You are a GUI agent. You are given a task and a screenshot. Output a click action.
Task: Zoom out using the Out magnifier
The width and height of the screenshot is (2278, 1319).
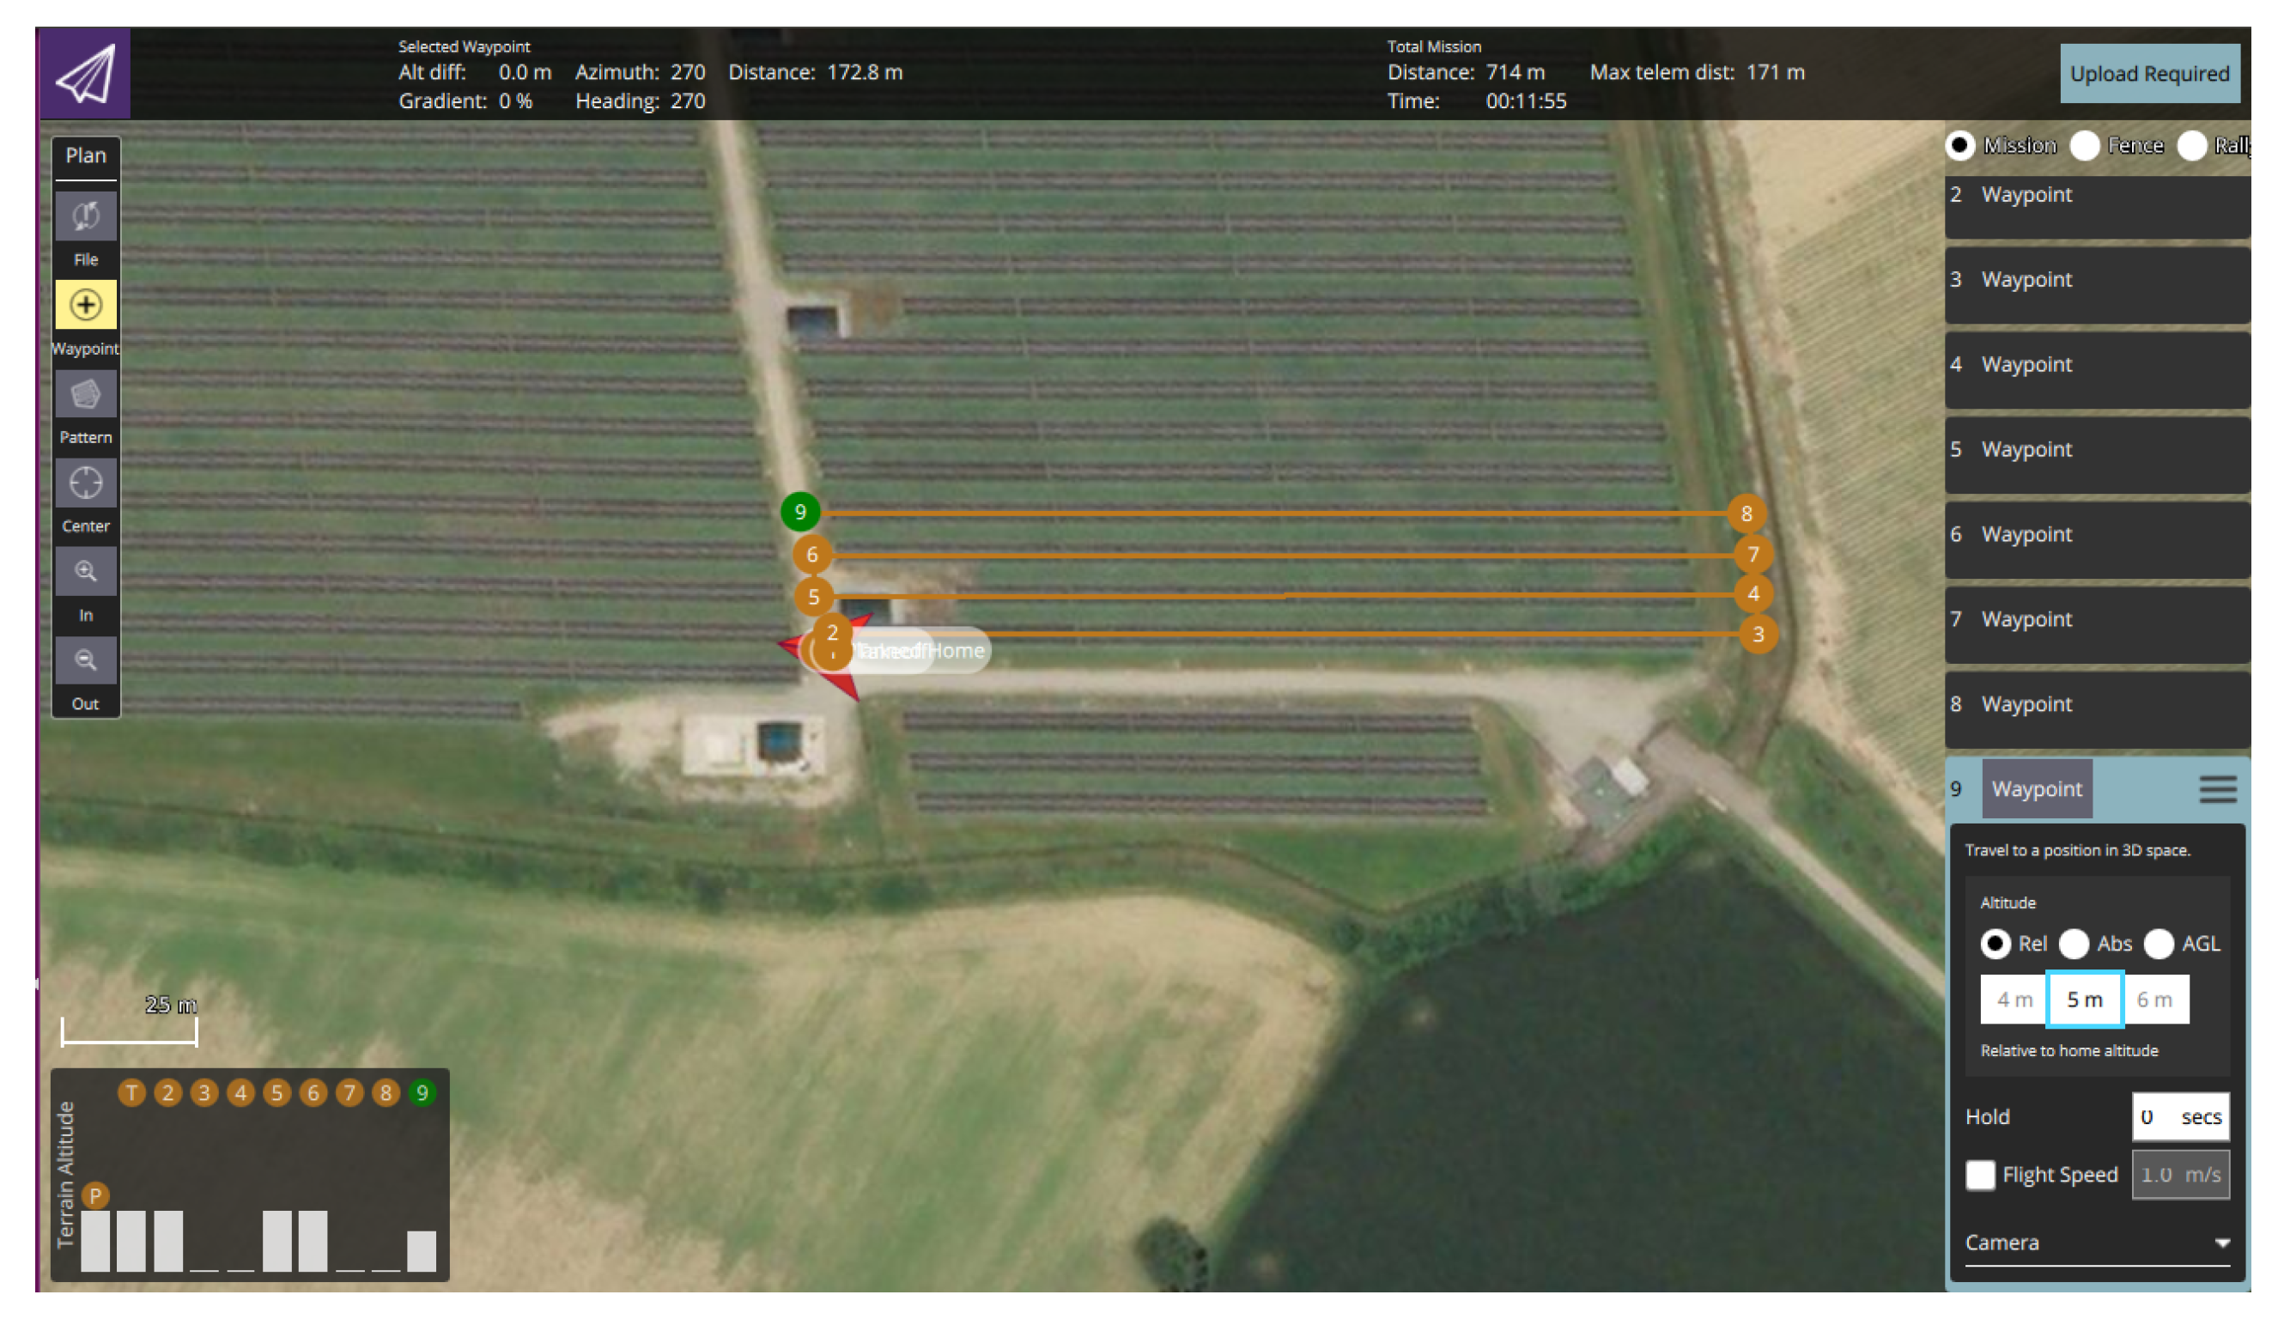pyautogui.click(x=86, y=660)
